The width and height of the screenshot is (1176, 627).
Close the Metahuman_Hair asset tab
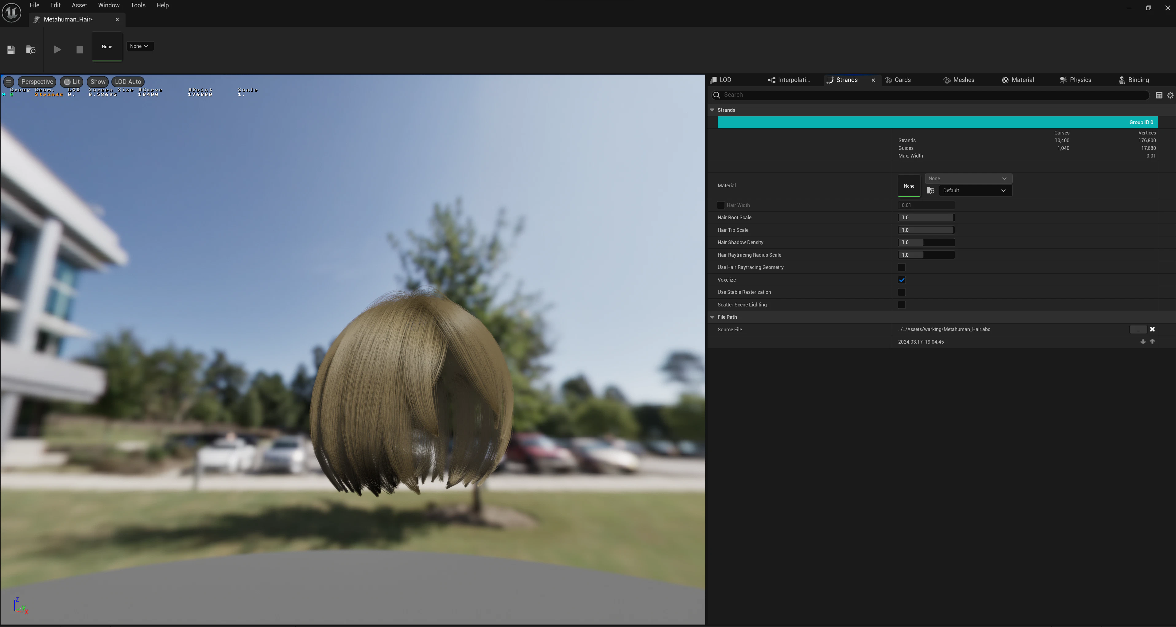(117, 19)
